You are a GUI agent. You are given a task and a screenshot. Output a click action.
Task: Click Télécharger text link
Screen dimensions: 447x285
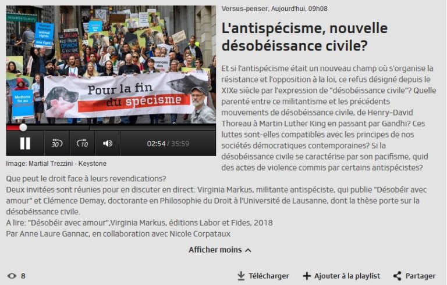pyautogui.click(x=268, y=276)
